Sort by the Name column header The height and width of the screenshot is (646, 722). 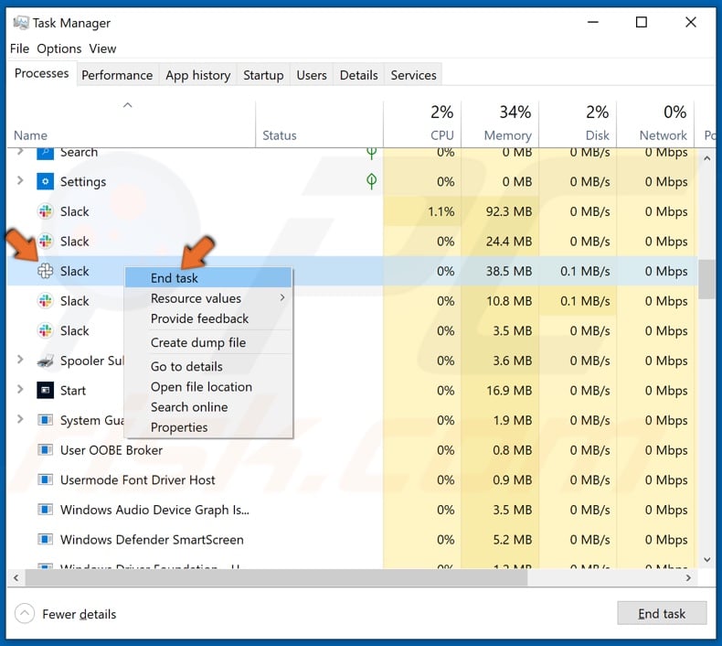(x=132, y=124)
